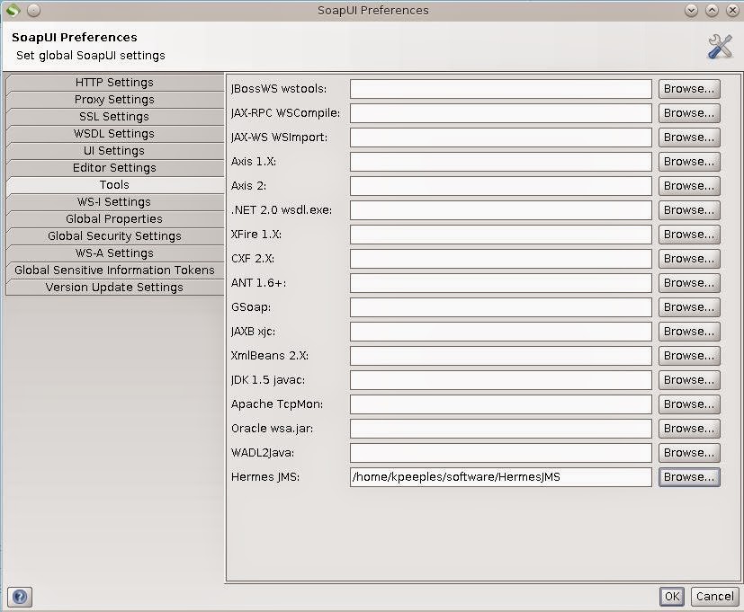Click the SoapUI logo in title bar
This screenshot has height=612, width=744.
coord(13,10)
